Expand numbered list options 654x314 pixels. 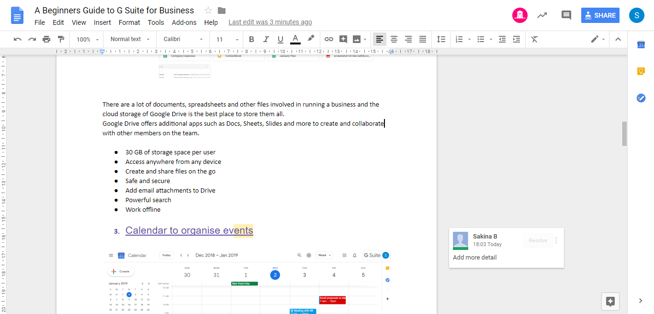[469, 39]
